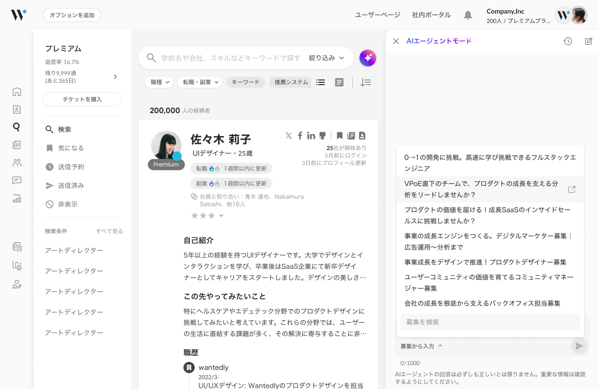Select the VPoE直下のチーム job posting
The width and height of the screenshot is (599, 389).
pyautogui.click(x=482, y=189)
